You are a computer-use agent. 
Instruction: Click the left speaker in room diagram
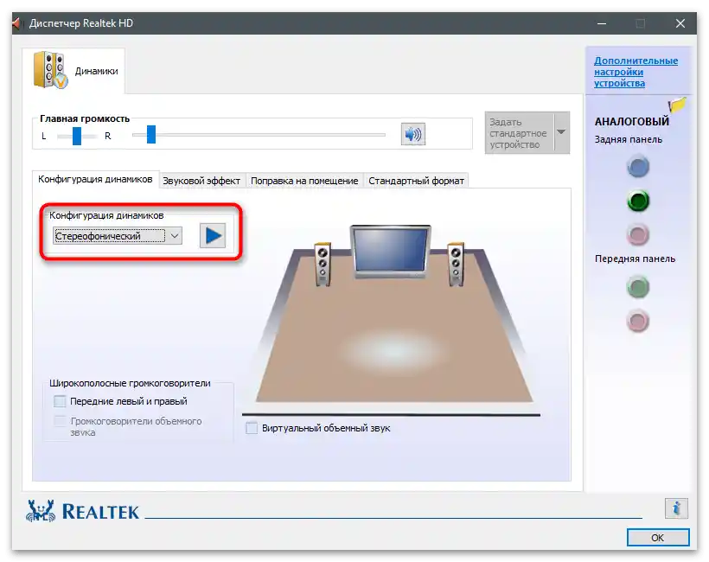coord(323,265)
